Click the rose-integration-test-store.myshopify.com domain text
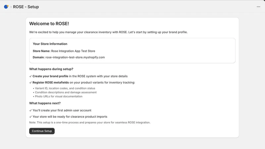 click(x=75, y=57)
